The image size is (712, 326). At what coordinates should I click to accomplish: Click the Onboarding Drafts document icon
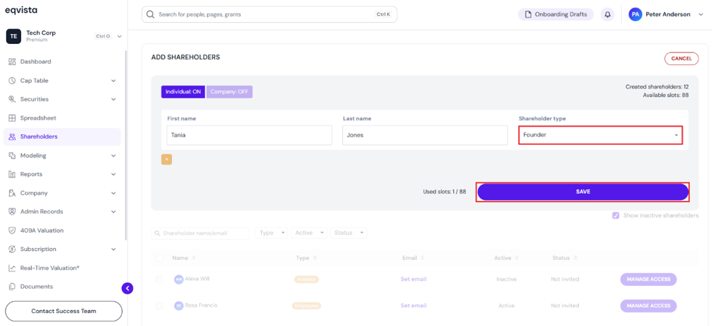pos(528,14)
